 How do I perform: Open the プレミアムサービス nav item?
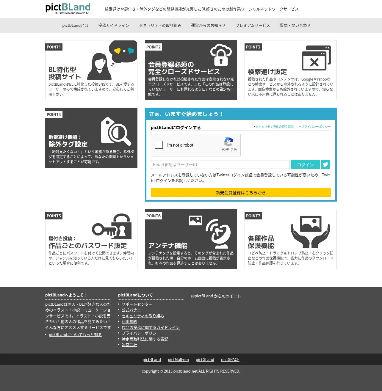pos(253,25)
